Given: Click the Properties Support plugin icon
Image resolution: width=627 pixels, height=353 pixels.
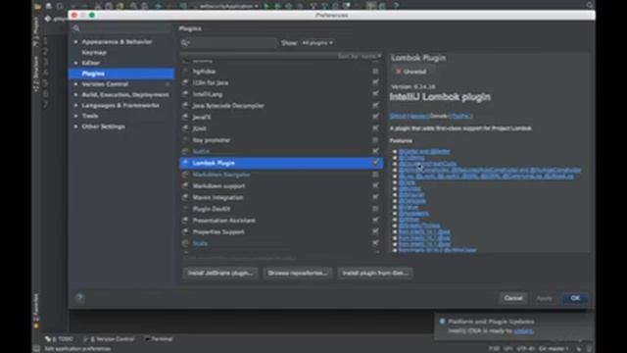Looking at the screenshot, I should [185, 231].
